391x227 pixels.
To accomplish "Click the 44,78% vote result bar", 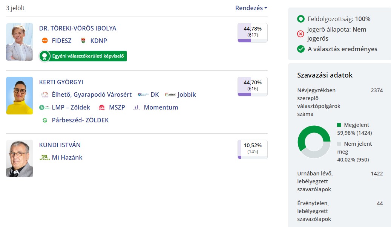I will [253, 33].
